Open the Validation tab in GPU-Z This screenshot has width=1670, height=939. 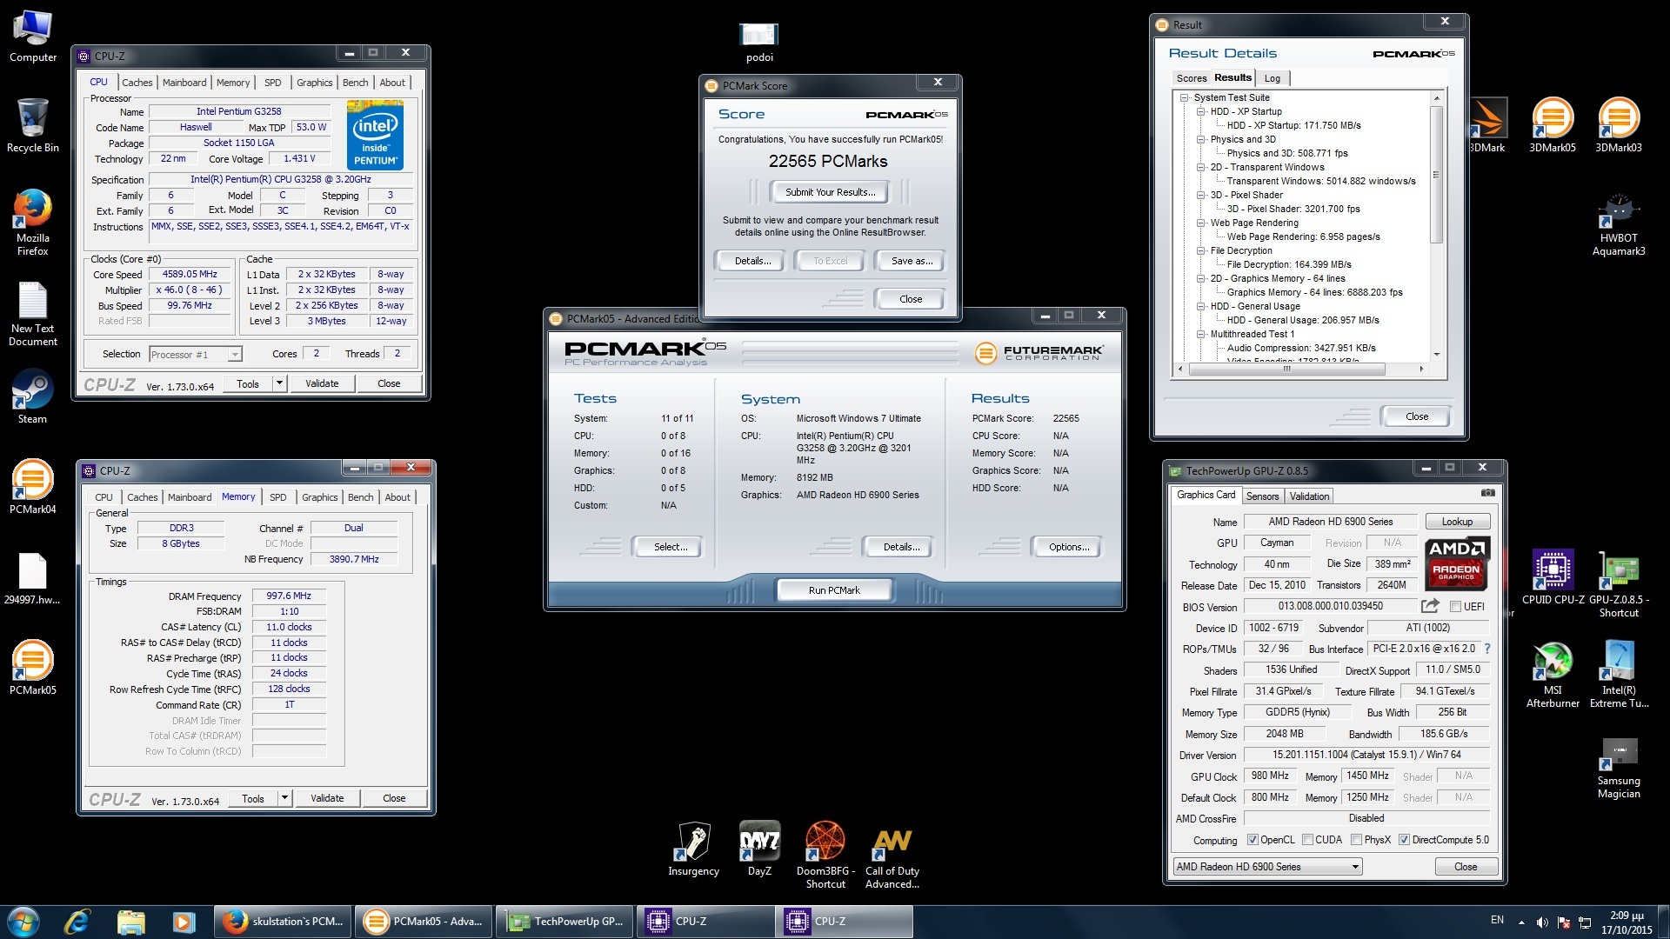tap(1309, 496)
